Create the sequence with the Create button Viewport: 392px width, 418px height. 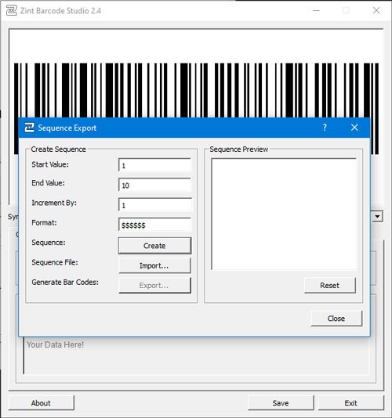(x=154, y=246)
